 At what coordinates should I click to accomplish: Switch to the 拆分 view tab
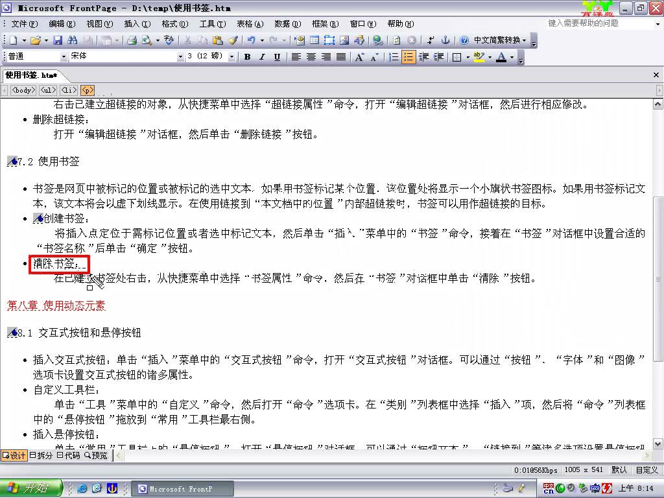click(41, 455)
